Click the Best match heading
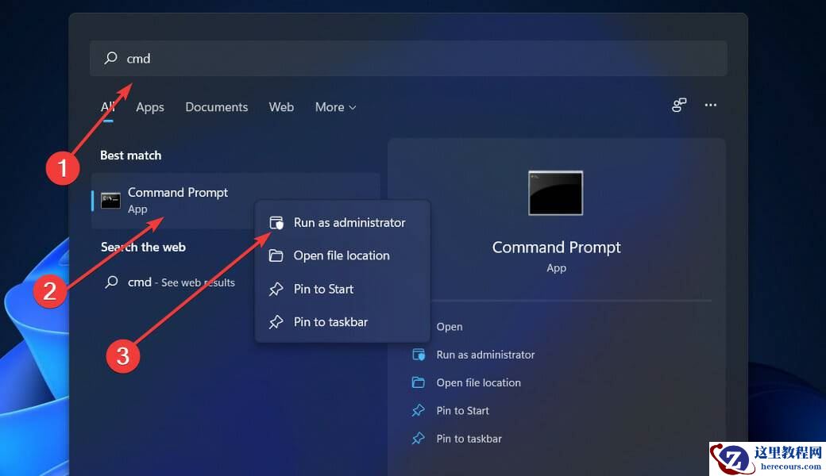 130,155
